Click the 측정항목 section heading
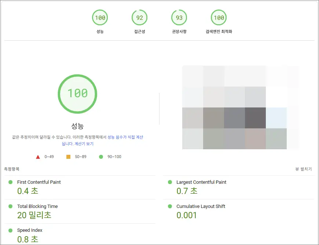 coord(12,169)
